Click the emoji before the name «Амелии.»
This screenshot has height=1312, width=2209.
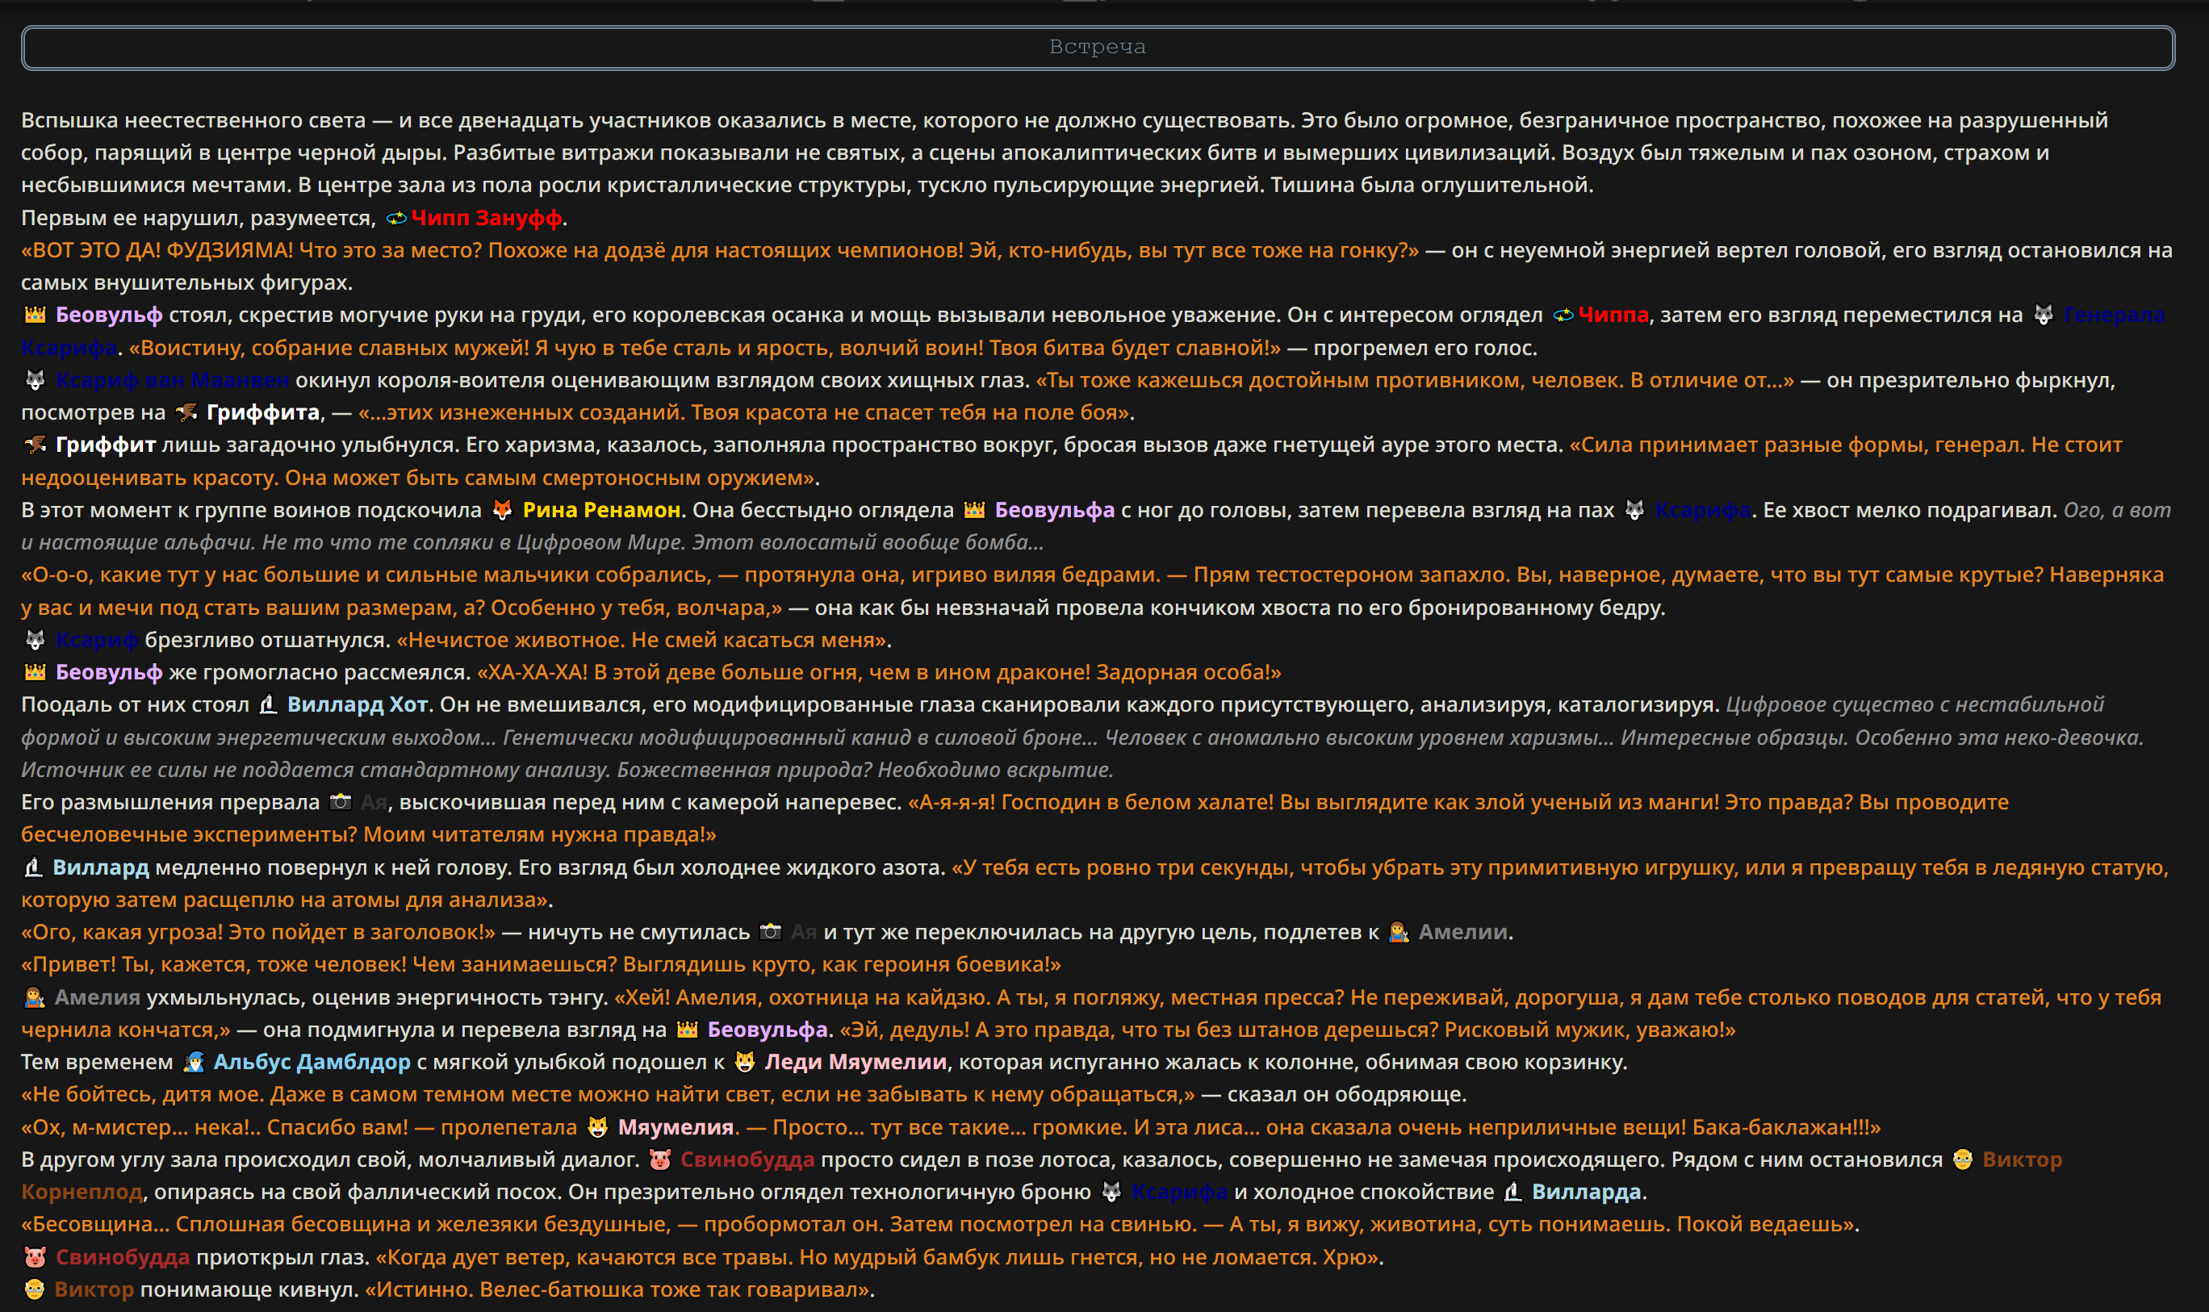(x=1399, y=932)
